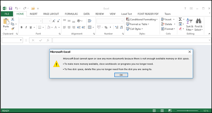This screenshot has height=113, width=212.
Task: Expand the Format as Table menu
Action: tap(138, 24)
